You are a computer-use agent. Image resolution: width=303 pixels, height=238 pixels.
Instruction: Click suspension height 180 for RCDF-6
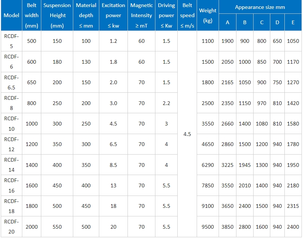[57, 62]
